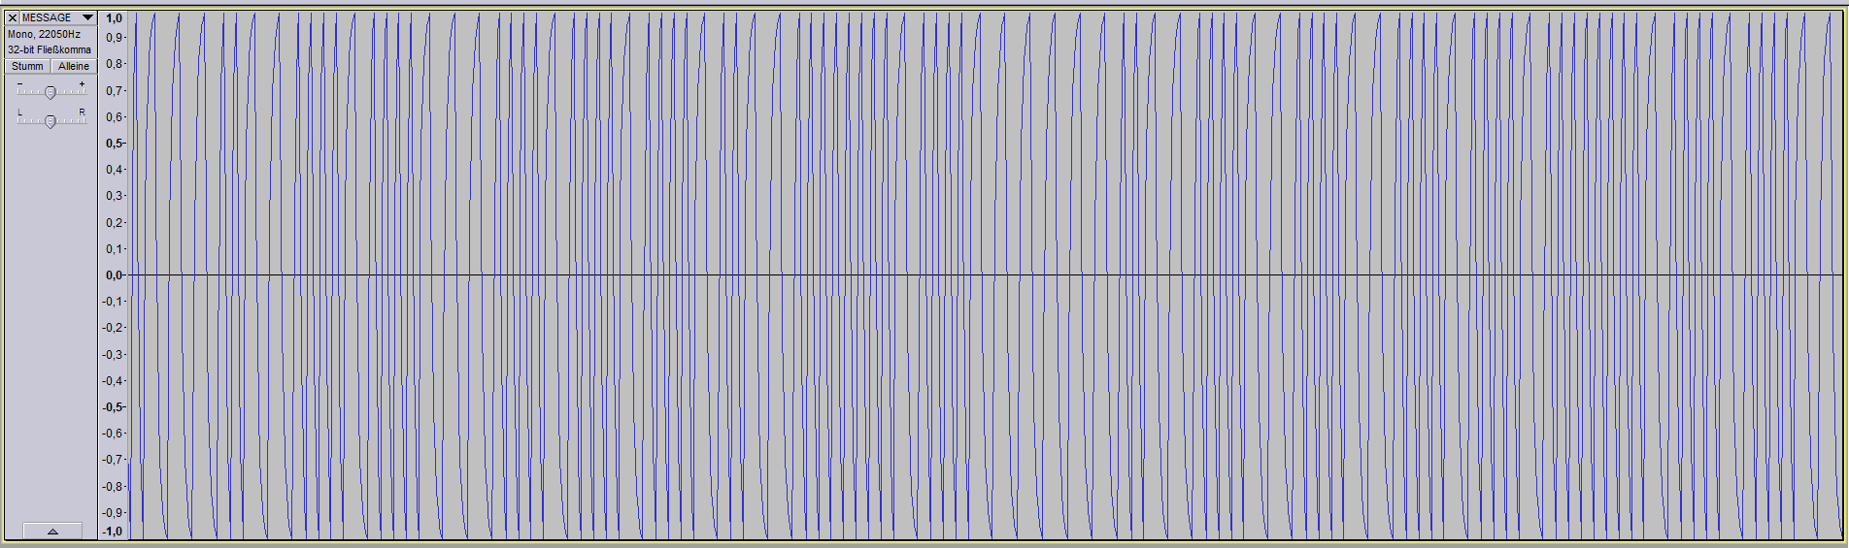Click the 1,0 mark on the vertical ruler
This screenshot has width=1849, height=548.
coord(114,18)
